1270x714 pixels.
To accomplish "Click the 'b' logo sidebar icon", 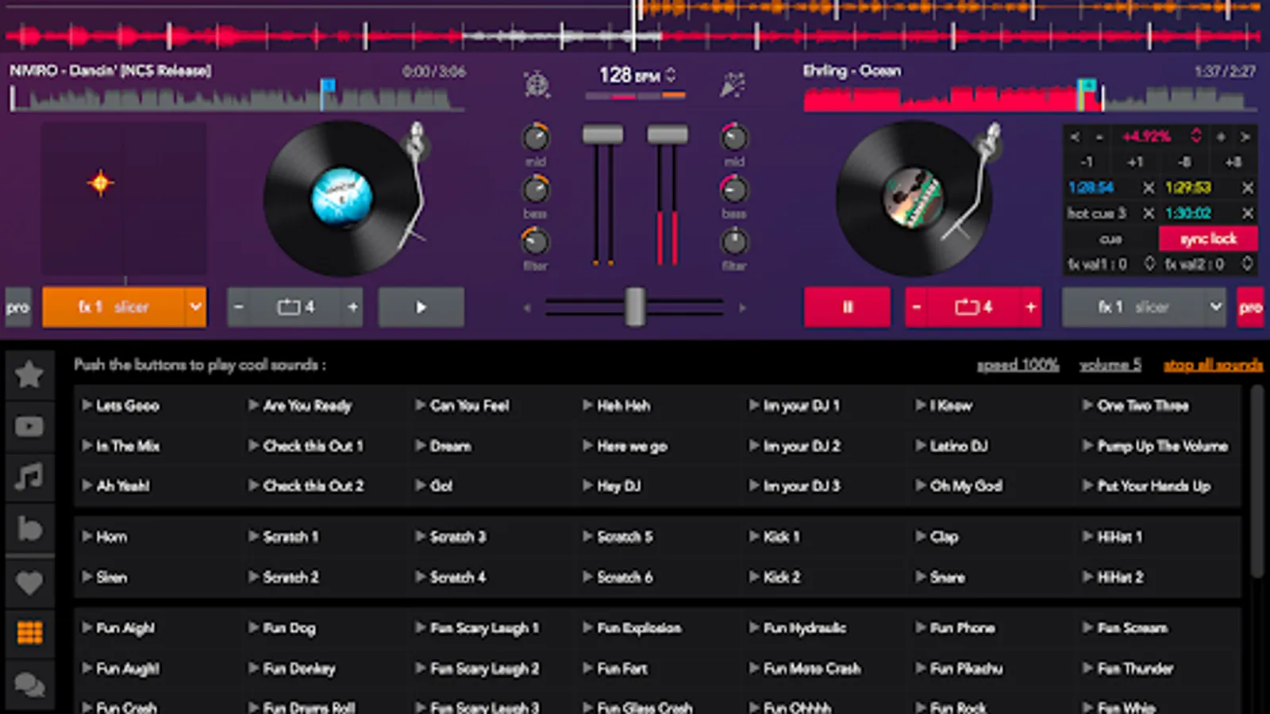I will tap(29, 528).
